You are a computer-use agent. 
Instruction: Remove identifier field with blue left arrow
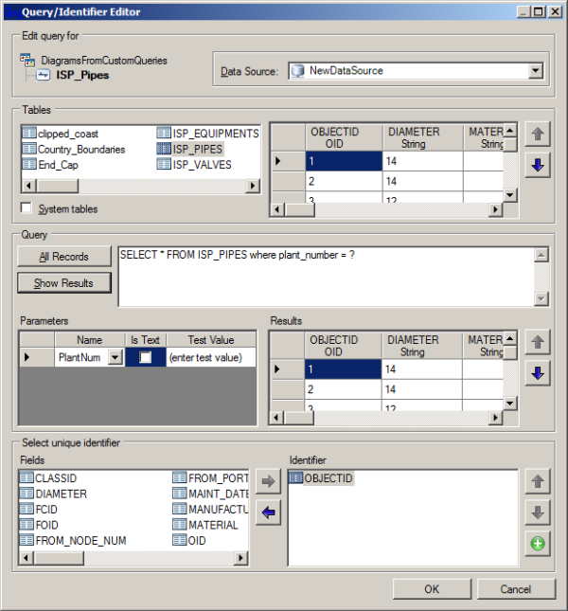pos(268,512)
